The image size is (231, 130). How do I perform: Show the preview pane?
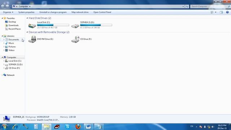tap(221, 12)
